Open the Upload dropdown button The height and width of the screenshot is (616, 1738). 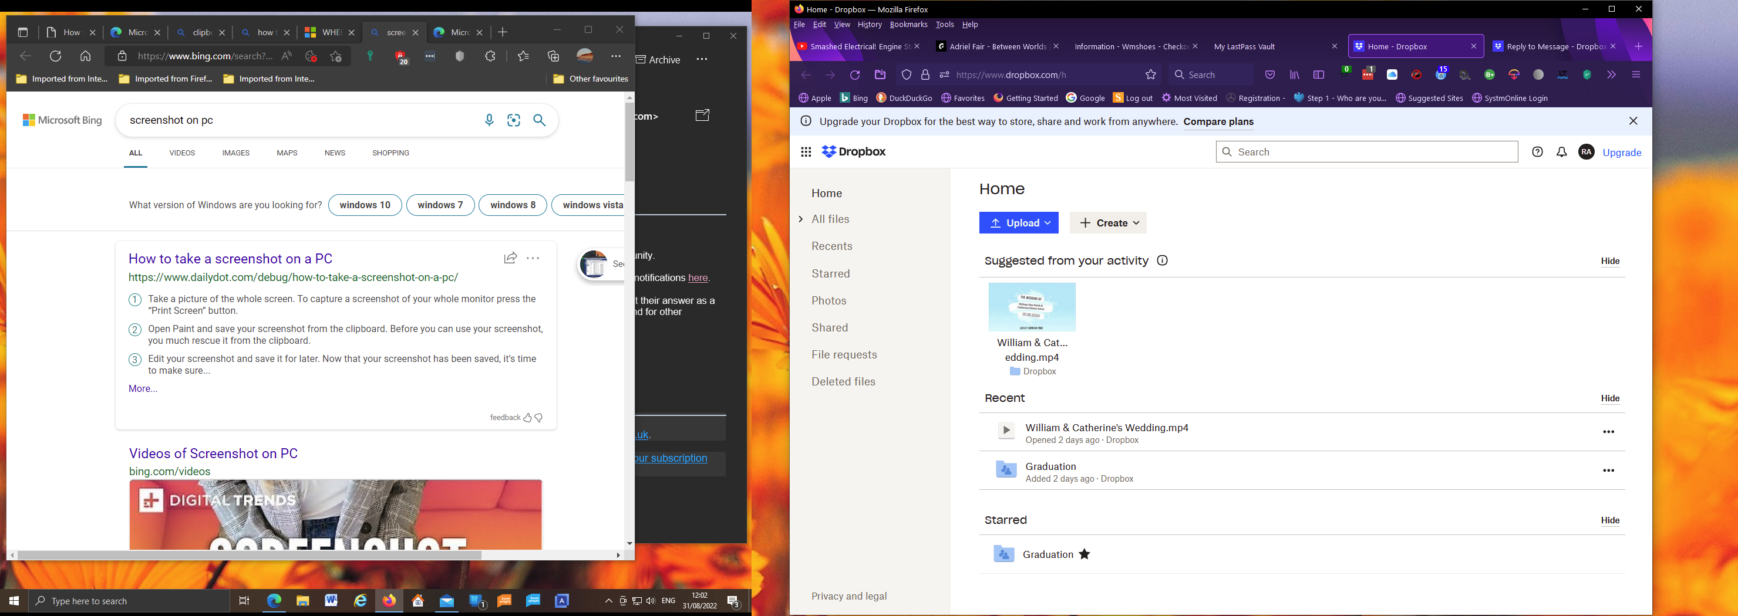(x=1019, y=223)
